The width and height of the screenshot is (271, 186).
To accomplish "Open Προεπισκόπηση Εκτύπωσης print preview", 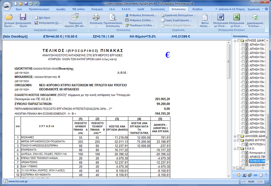I will 112,17.
